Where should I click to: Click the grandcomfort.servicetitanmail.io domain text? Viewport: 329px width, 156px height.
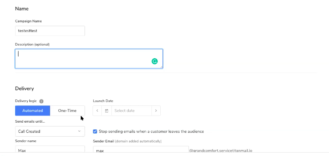pyautogui.click(x=221, y=151)
